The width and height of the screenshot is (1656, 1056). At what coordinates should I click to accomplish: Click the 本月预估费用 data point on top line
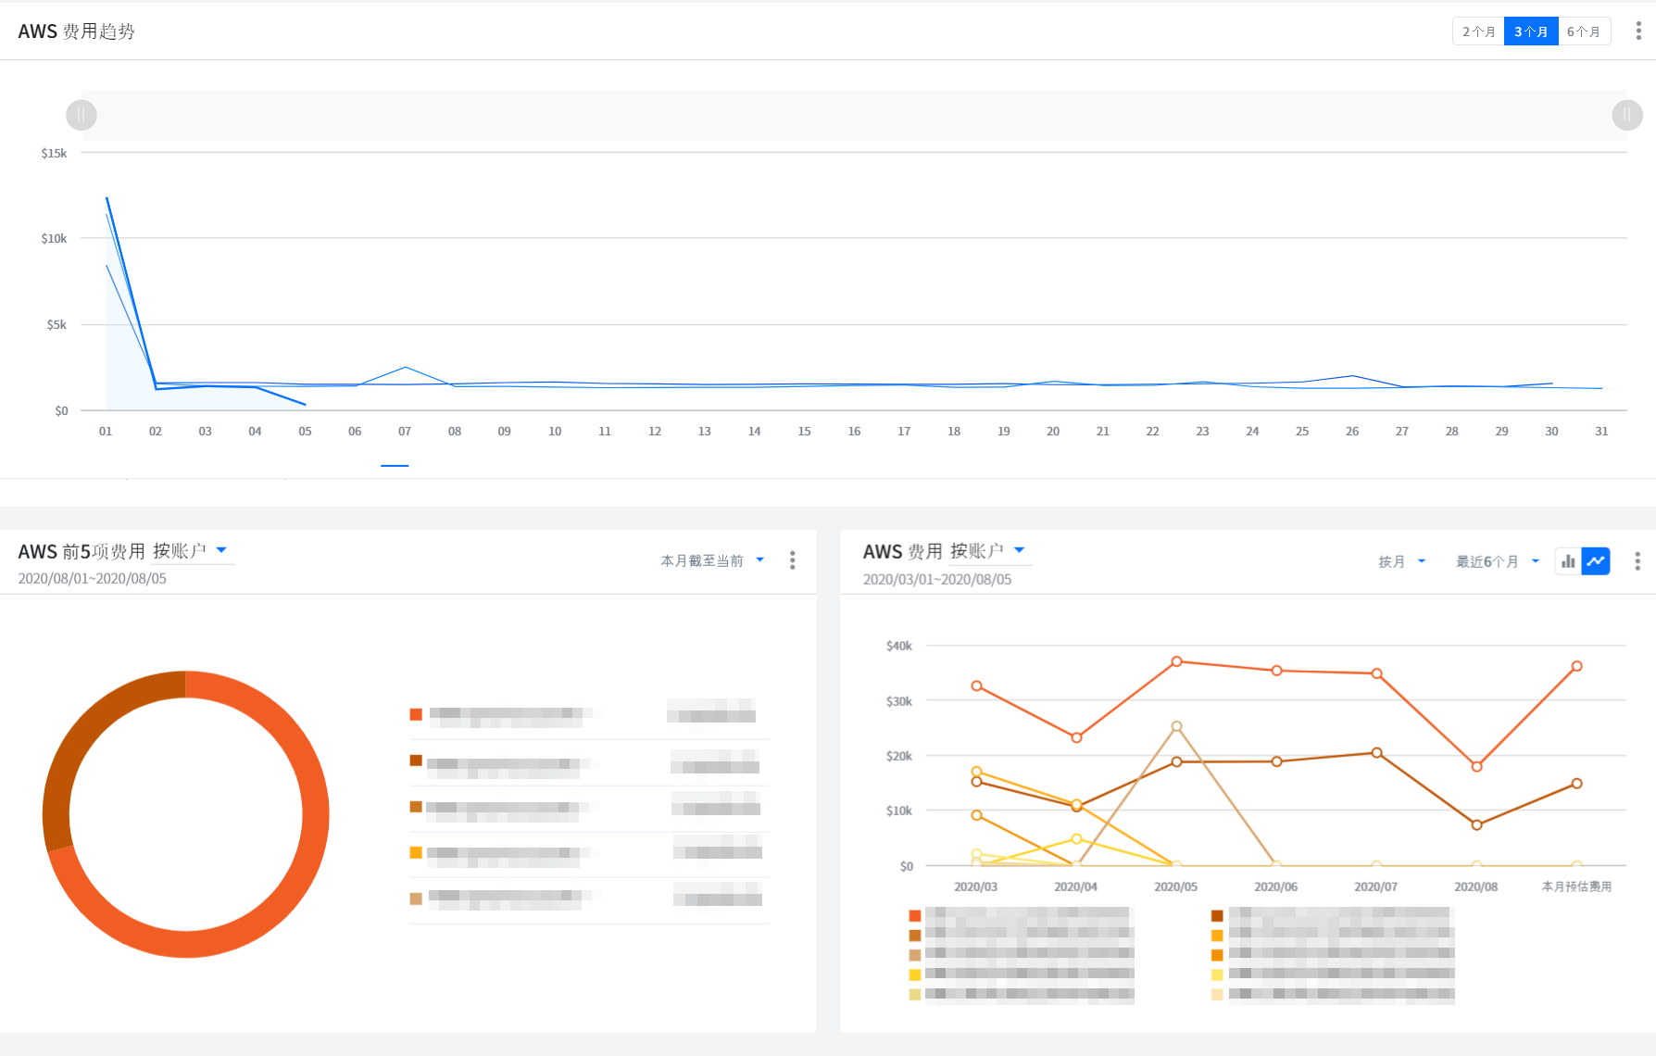(x=1576, y=666)
